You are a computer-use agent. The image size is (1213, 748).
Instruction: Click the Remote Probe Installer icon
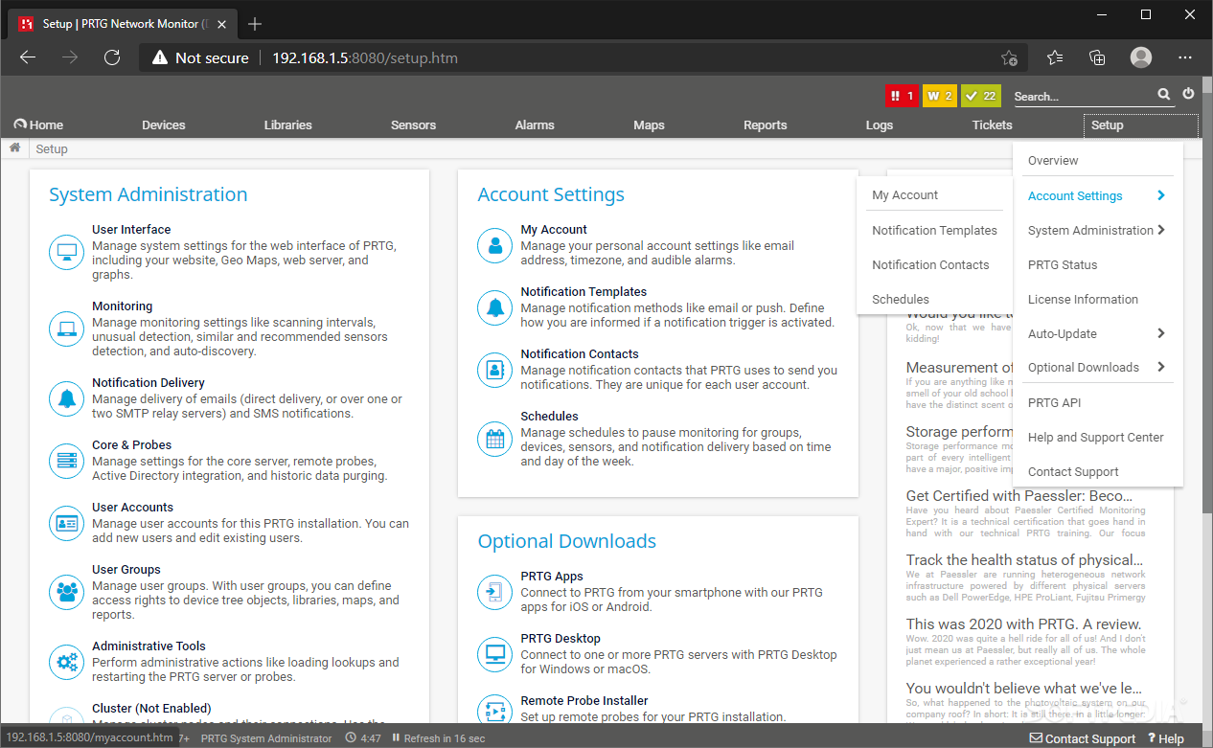point(495,710)
